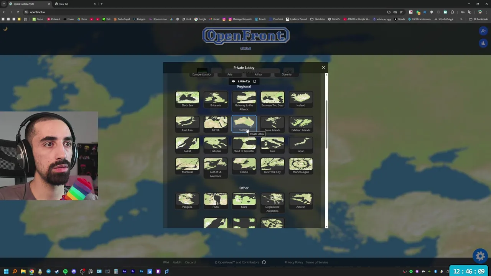Viewport: 491px width, 276px height.
Task: Open the settings gear icon
Action: (480, 256)
